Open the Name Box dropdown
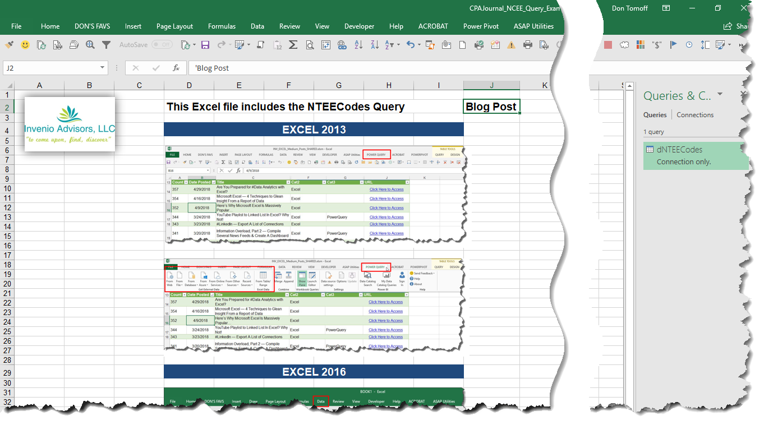The height and width of the screenshot is (425, 764). click(103, 67)
